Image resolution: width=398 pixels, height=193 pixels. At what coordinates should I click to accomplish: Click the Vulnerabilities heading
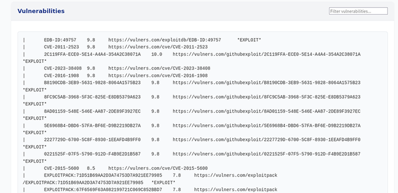41,11
